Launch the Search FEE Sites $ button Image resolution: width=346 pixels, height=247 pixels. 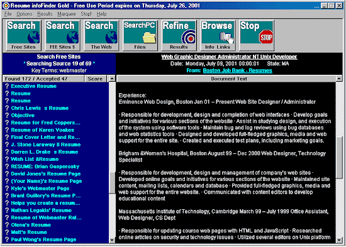tap(62, 35)
